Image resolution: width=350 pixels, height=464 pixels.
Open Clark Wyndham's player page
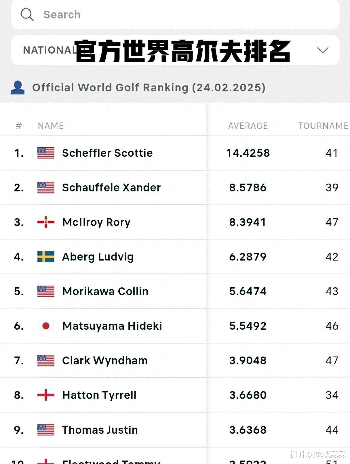pyautogui.click(x=105, y=361)
